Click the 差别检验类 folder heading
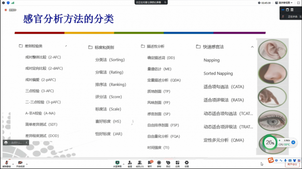302x169 pixels. (x=34, y=46)
